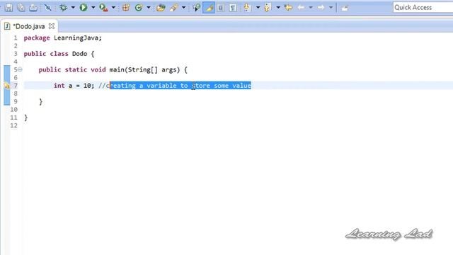Viewport: 453px width, 255px height.
Task: Click the 'int' keyword on line 7
Action: point(59,86)
